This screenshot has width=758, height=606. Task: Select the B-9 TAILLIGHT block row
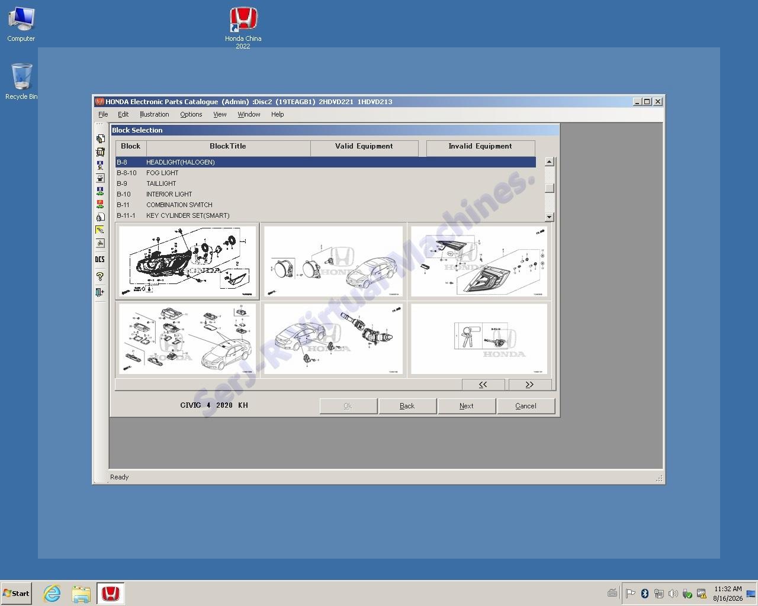pos(325,183)
